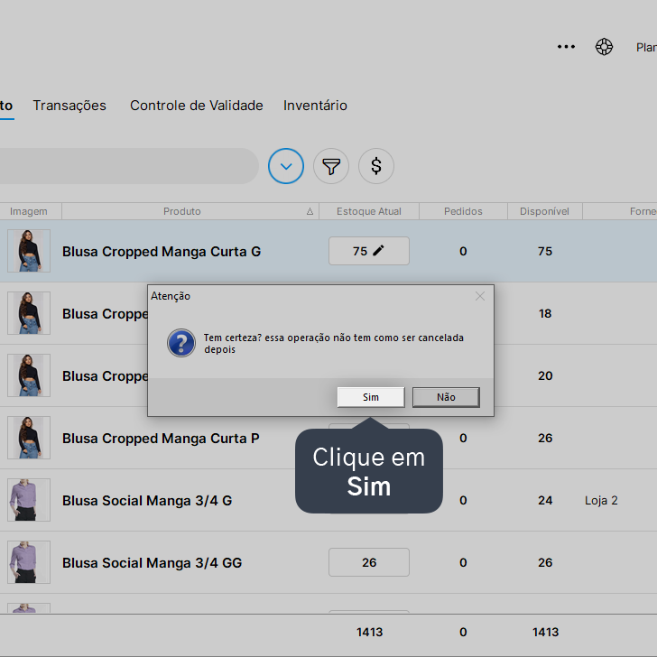The width and height of the screenshot is (657, 657).
Task: Click the Produto sort triangle indicator
Action: click(x=310, y=211)
